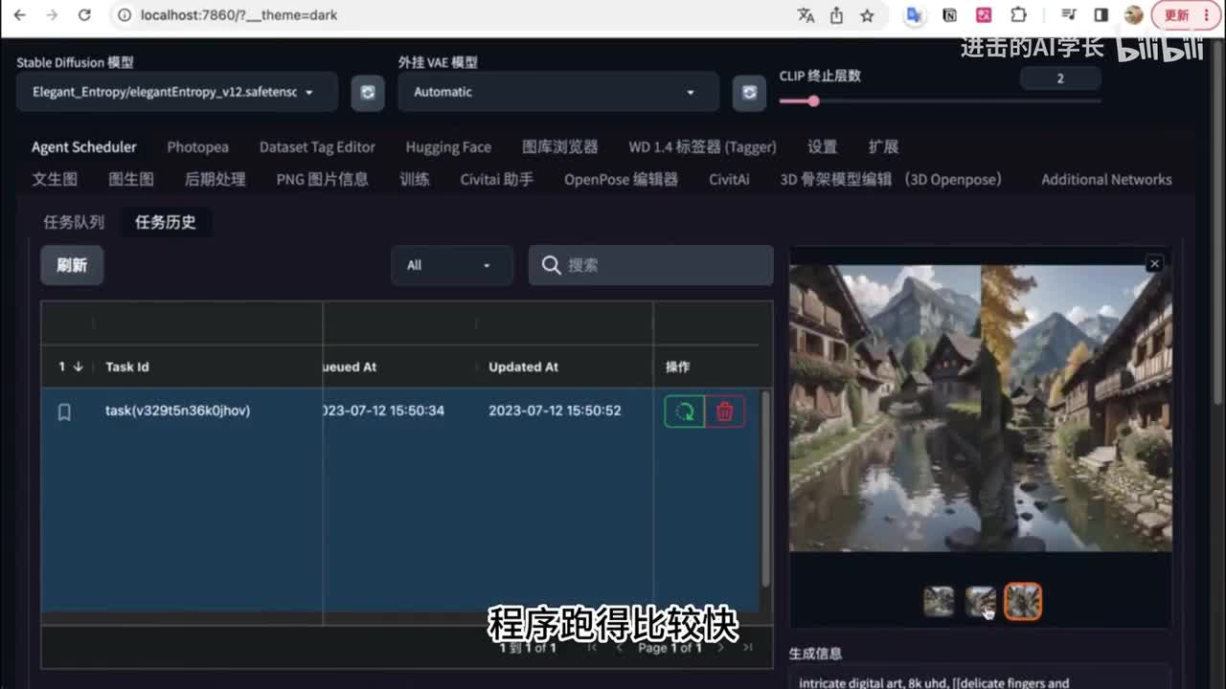The width and height of the screenshot is (1226, 689).
Task: Reload the browser page
Action: pyautogui.click(x=84, y=15)
